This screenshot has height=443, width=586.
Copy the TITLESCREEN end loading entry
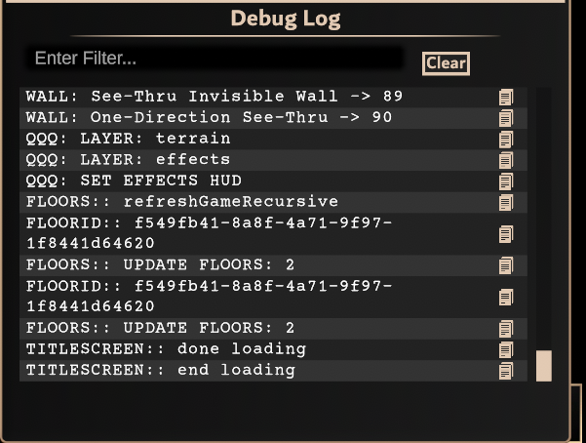[x=506, y=371]
